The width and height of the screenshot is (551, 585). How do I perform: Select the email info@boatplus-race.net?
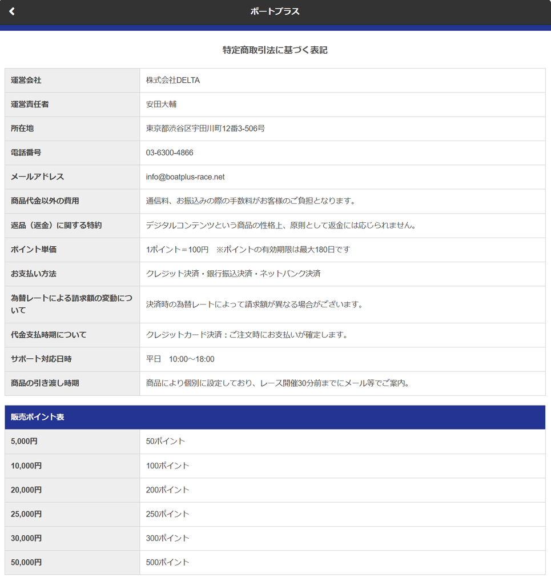coord(185,177)
